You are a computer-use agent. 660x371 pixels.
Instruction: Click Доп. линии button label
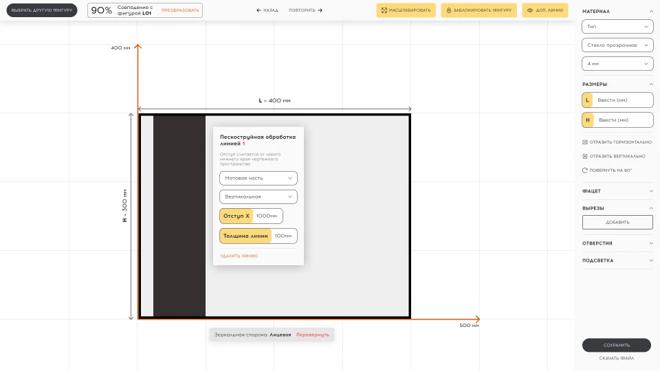click(x=549, y=10)
